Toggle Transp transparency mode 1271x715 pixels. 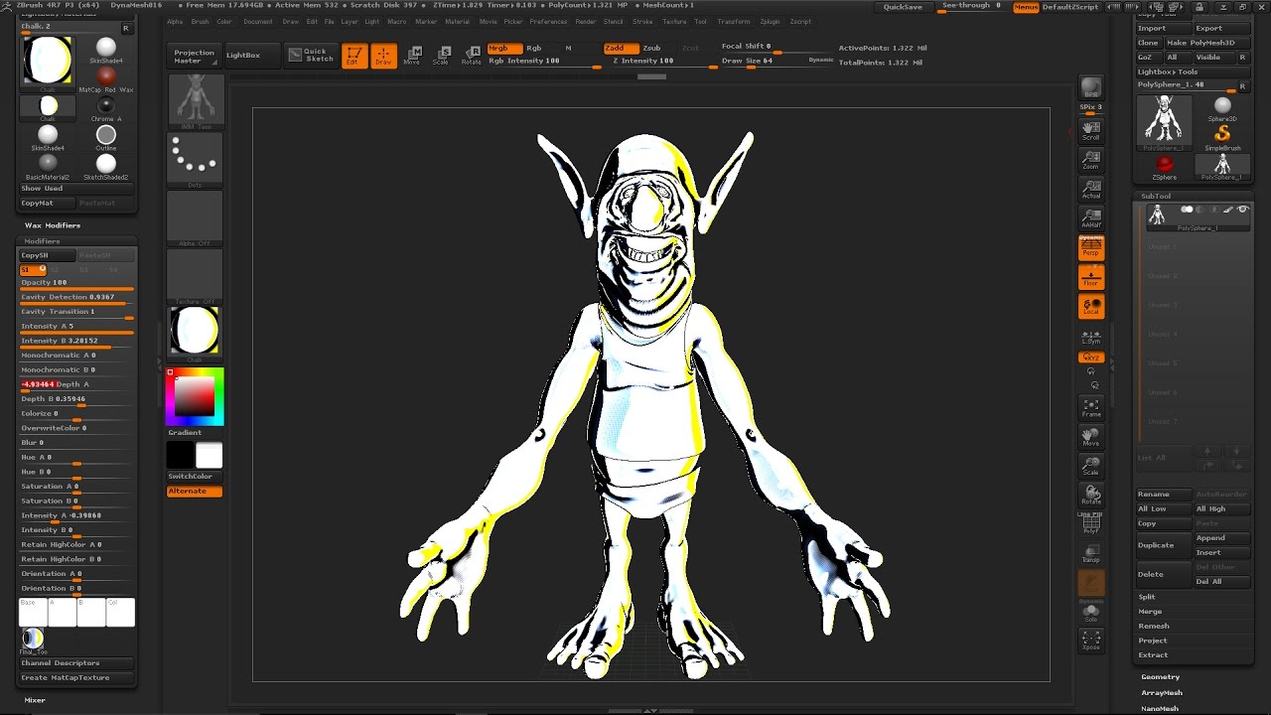point(1091,553)
